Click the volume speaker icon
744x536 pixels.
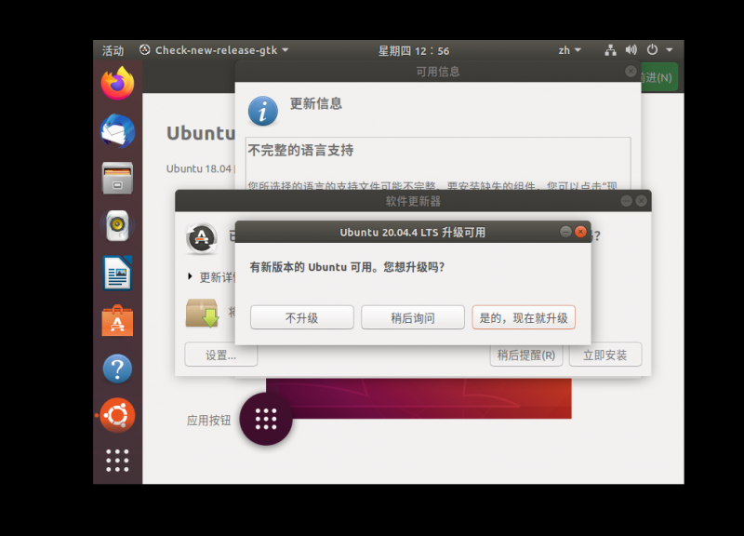point(631,50)
